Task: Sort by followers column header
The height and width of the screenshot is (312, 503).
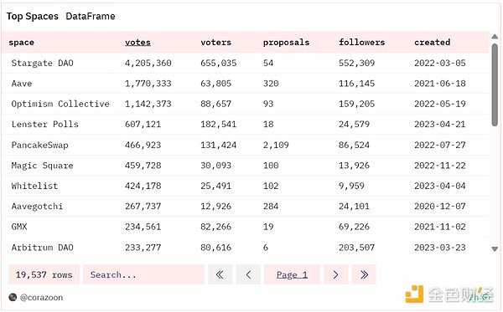Action: [362, 42]
